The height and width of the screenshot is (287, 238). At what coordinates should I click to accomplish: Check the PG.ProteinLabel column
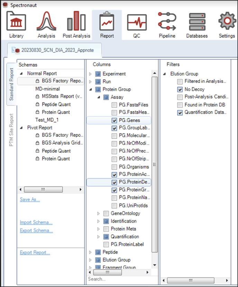point(106,244)
